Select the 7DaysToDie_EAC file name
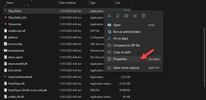This screenshot has height=100, width=206. click(17, 18)
